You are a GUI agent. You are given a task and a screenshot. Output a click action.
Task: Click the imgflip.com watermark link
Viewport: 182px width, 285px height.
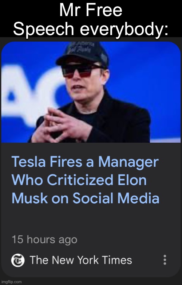point(11,282)
